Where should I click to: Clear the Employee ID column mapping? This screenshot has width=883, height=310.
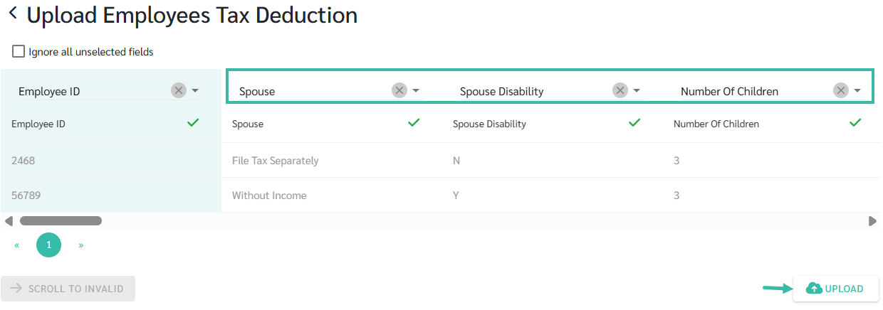point(179,90)
